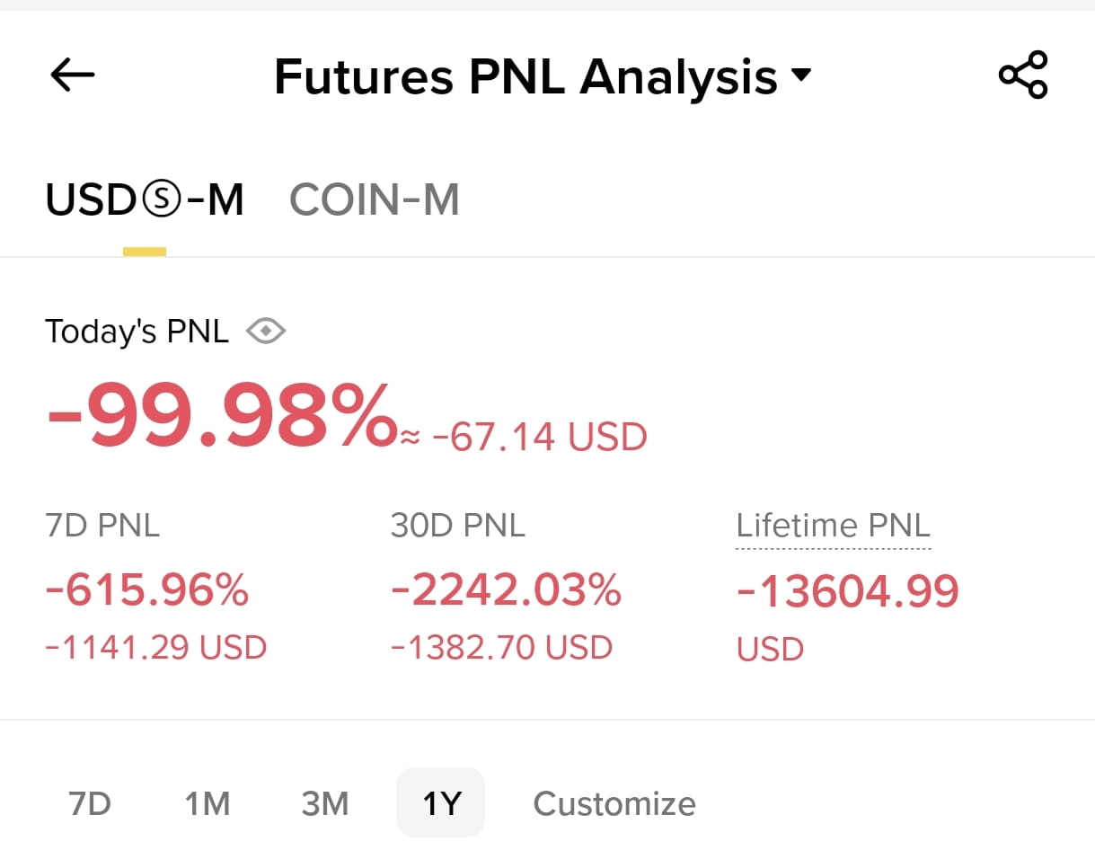Select the 1M time range
Image resolution: width=1095 pixels, height=868 pixels.
[x=208, y=802]
